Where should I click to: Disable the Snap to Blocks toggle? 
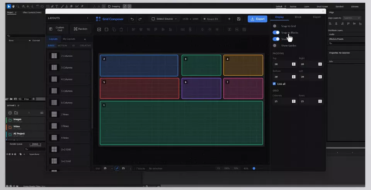pos(276,32)
